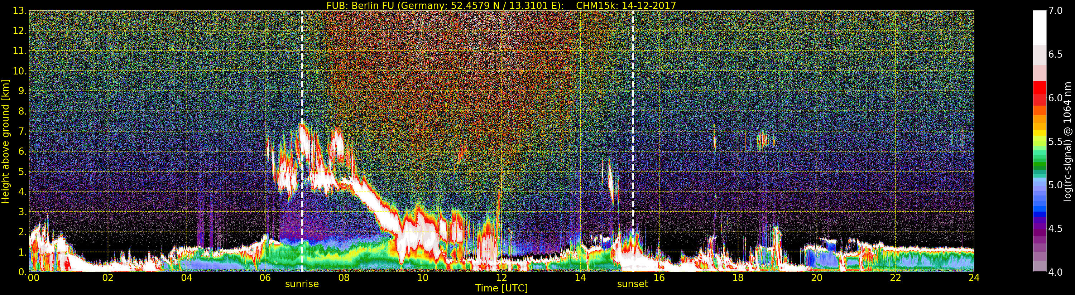Screen dimensions: 1075x295
Task: Click the height-axis tick label '9.'
Action: click(x=23, y=91)
